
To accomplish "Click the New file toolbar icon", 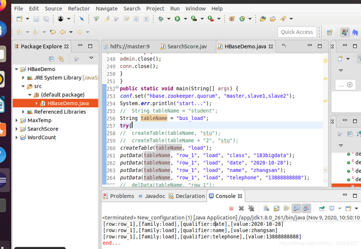I will (20, 19).
